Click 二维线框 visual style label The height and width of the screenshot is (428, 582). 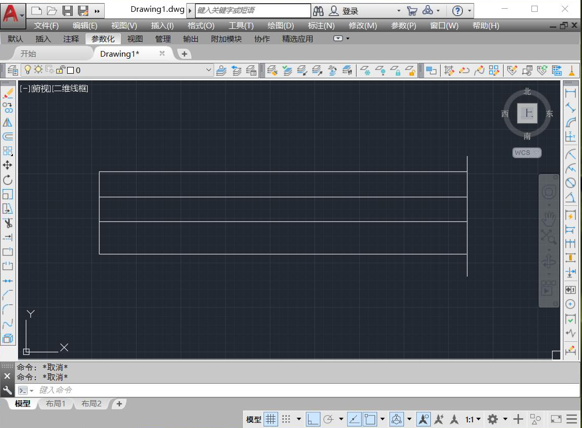(x=70, y=89)
